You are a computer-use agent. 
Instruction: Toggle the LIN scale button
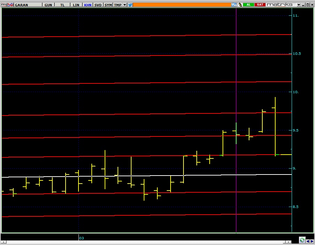pyautogui.click(x=76, y=5)
